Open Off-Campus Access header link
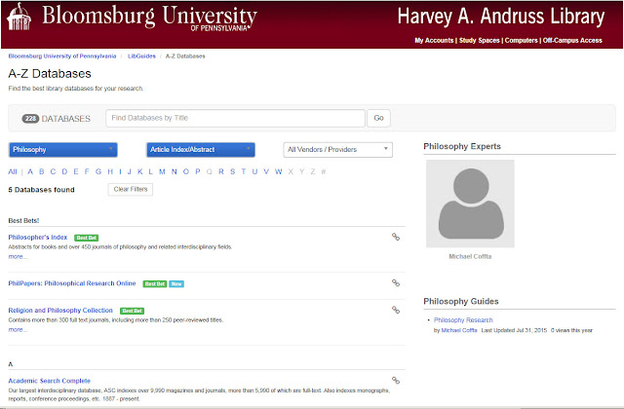Viewport: 624px width, 409px height. pos(572,41)
